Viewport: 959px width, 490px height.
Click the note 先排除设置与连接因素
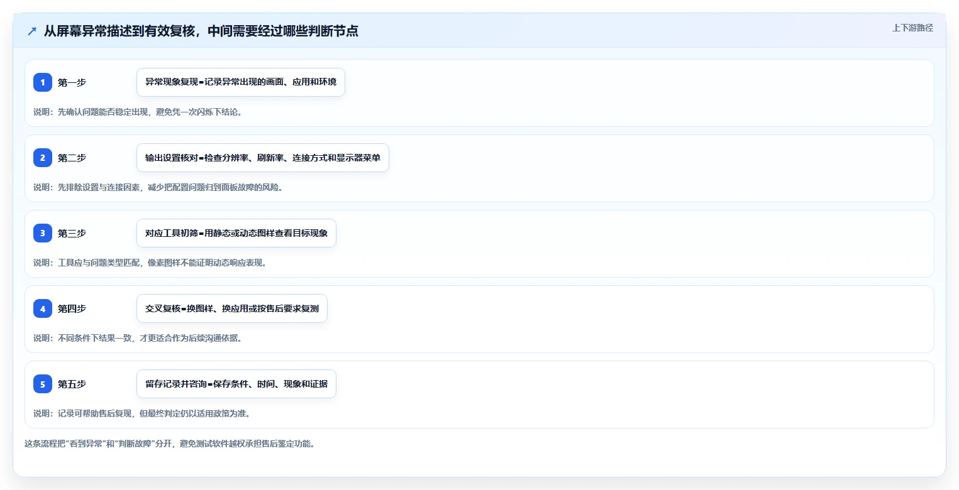coord(158,187)
